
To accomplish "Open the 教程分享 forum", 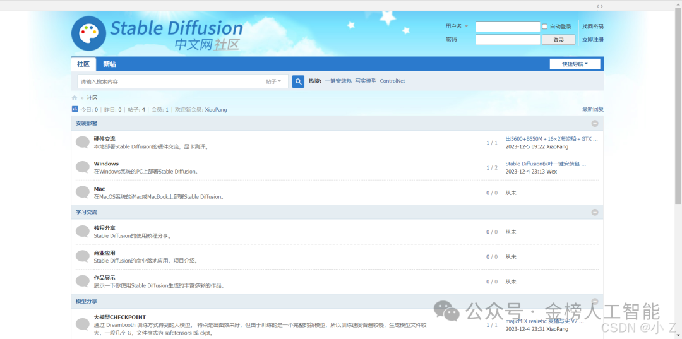I will tap(104, 228).
